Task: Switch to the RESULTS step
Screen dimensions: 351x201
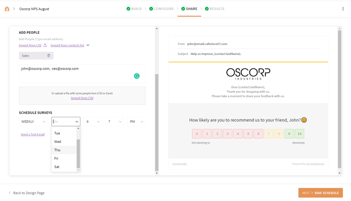Action: coord(217,9)
